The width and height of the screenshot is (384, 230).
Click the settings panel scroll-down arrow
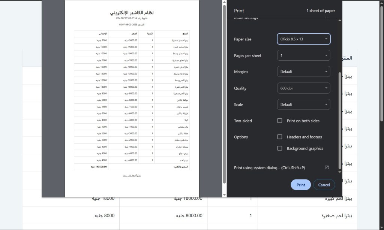[x=340, y=172]
